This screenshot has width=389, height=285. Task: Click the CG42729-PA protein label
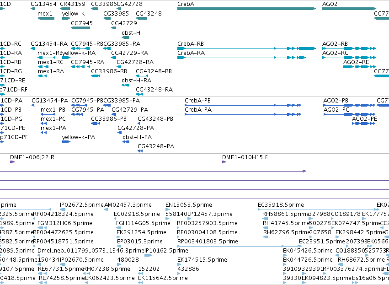click(x=130, y=110)
